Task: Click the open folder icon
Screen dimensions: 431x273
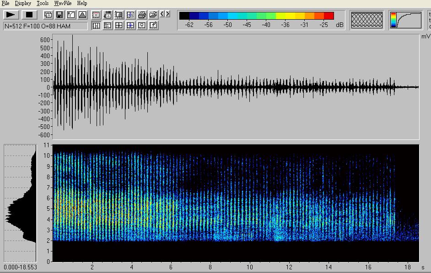Action: 153,15
